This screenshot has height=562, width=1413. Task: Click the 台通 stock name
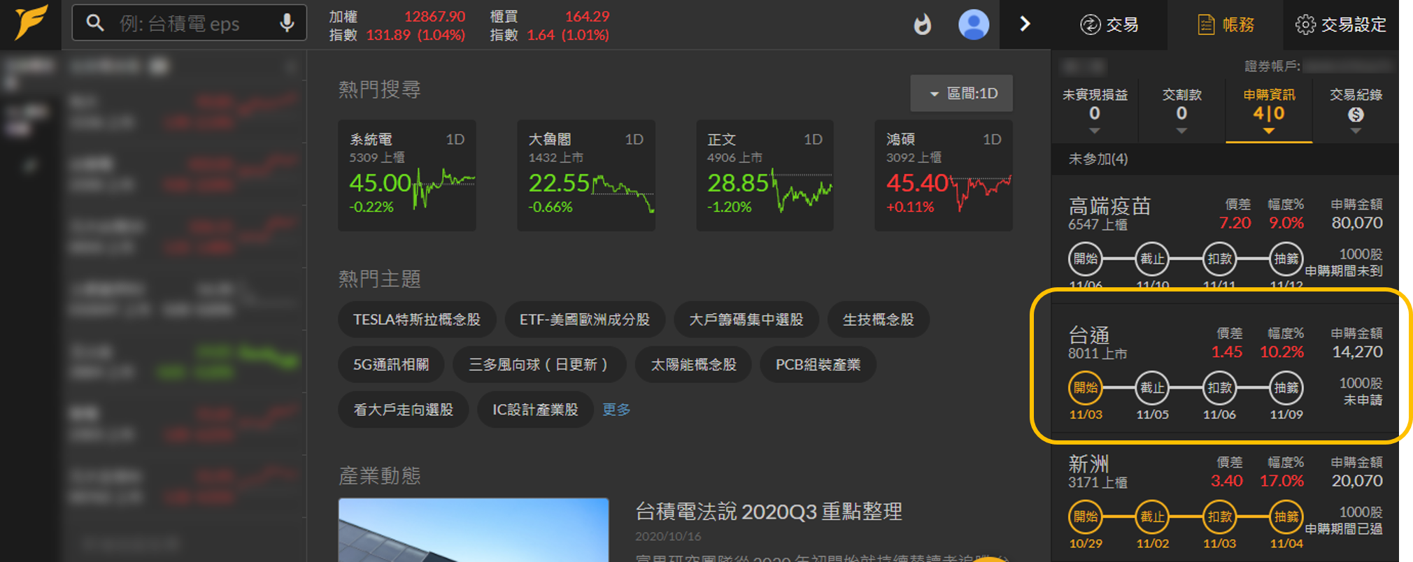[1089, 335]
